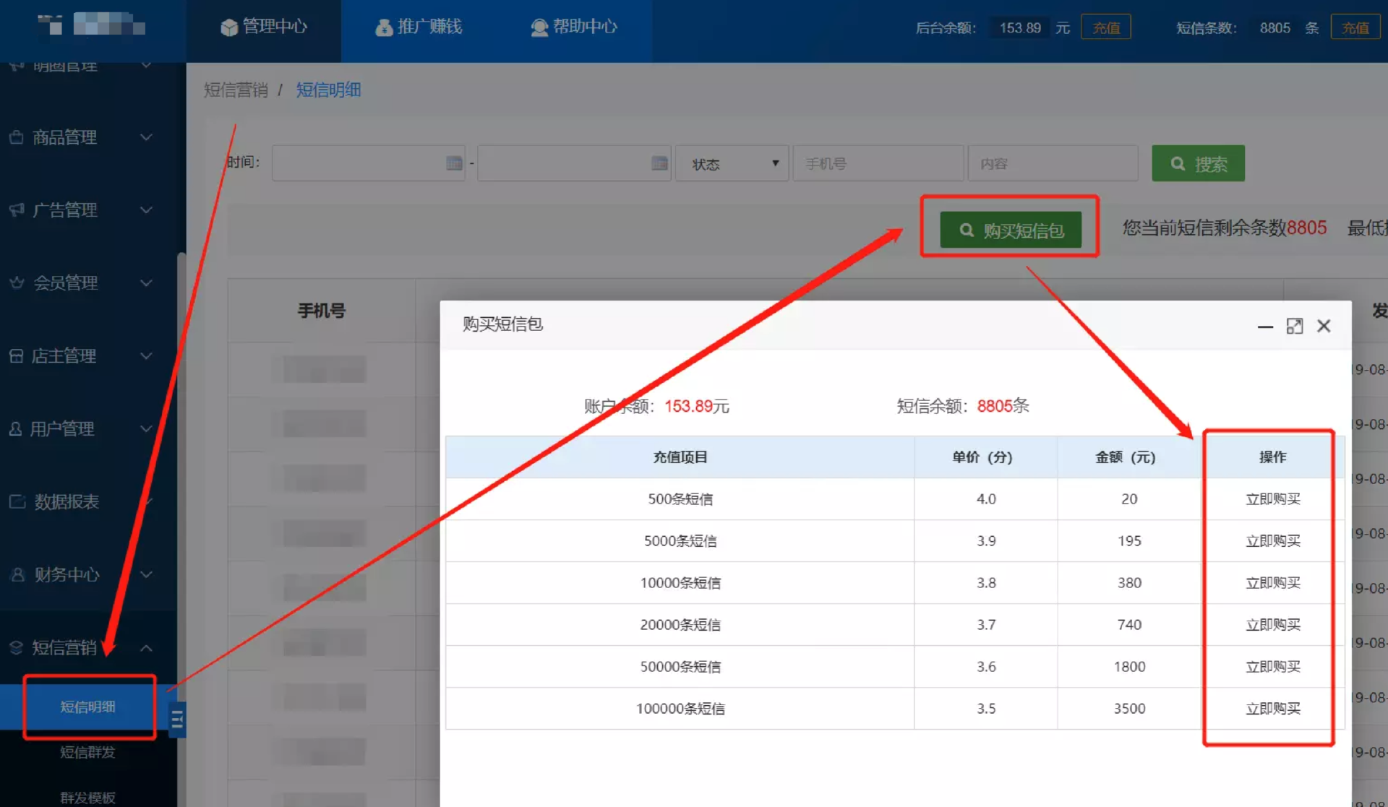Image resolution: width=1388 pixels, height=807 pixels.
Task: Open the 状态 dropdown filter
Action: click(732, 164)
